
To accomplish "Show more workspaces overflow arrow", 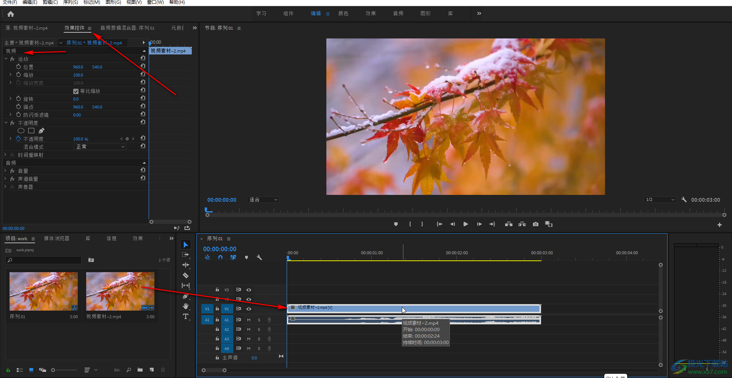I will tap(479, 13).
